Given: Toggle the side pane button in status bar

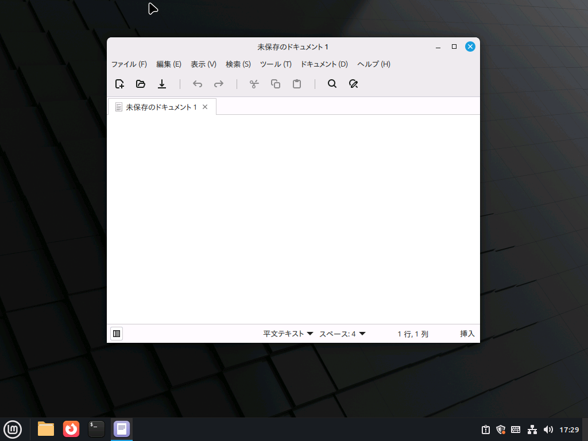Looking at the screenshot, I should (x=117, y=334).
